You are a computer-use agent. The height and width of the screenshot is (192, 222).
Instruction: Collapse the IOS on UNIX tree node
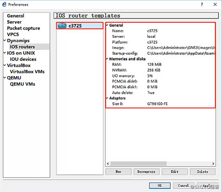[x=4, y=53]
